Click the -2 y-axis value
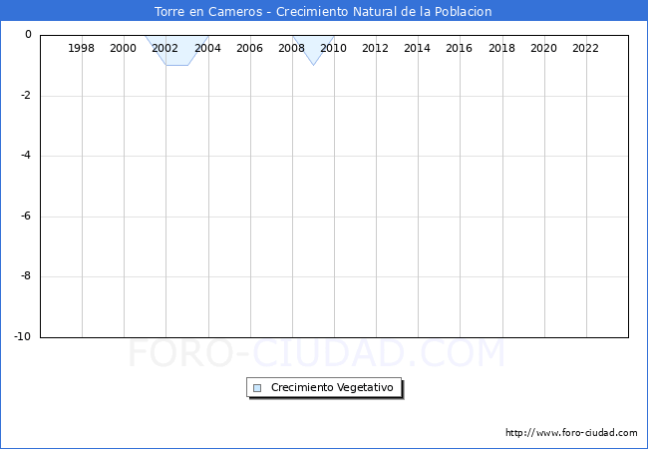648x449 pixels. pos(26,96)
